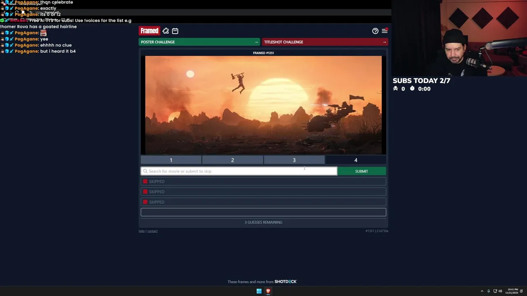This screenshot has height=296, width=527.
Task: Open the help link in footer
Action: point(142,231)
